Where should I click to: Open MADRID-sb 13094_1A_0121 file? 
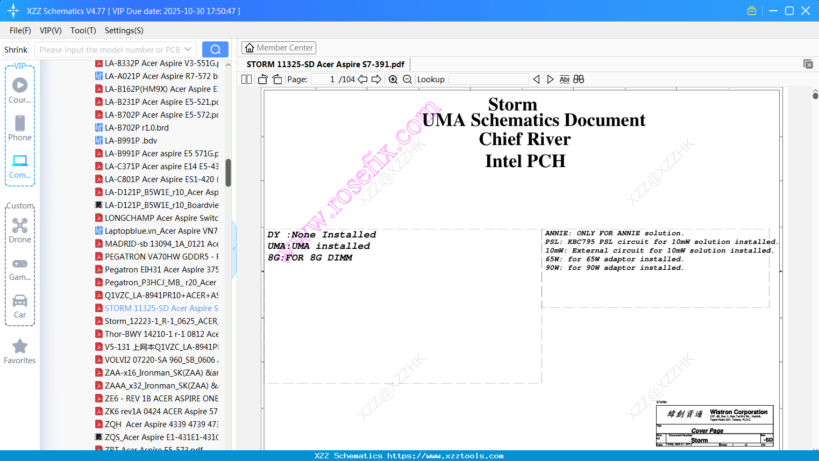coord(157,244)
